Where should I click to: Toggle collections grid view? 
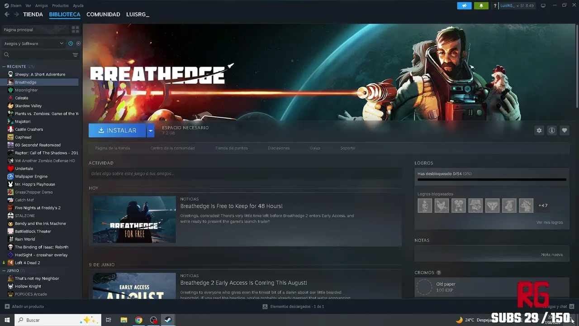coord(75,29)
